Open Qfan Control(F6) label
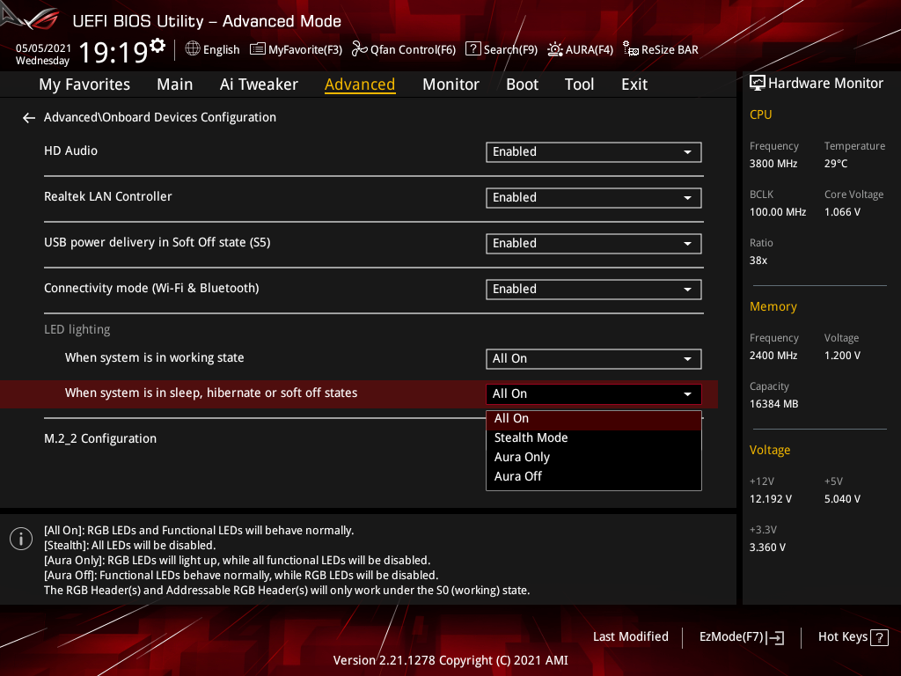This screenshot has height=676, width=901. click(x=413, y=50)
